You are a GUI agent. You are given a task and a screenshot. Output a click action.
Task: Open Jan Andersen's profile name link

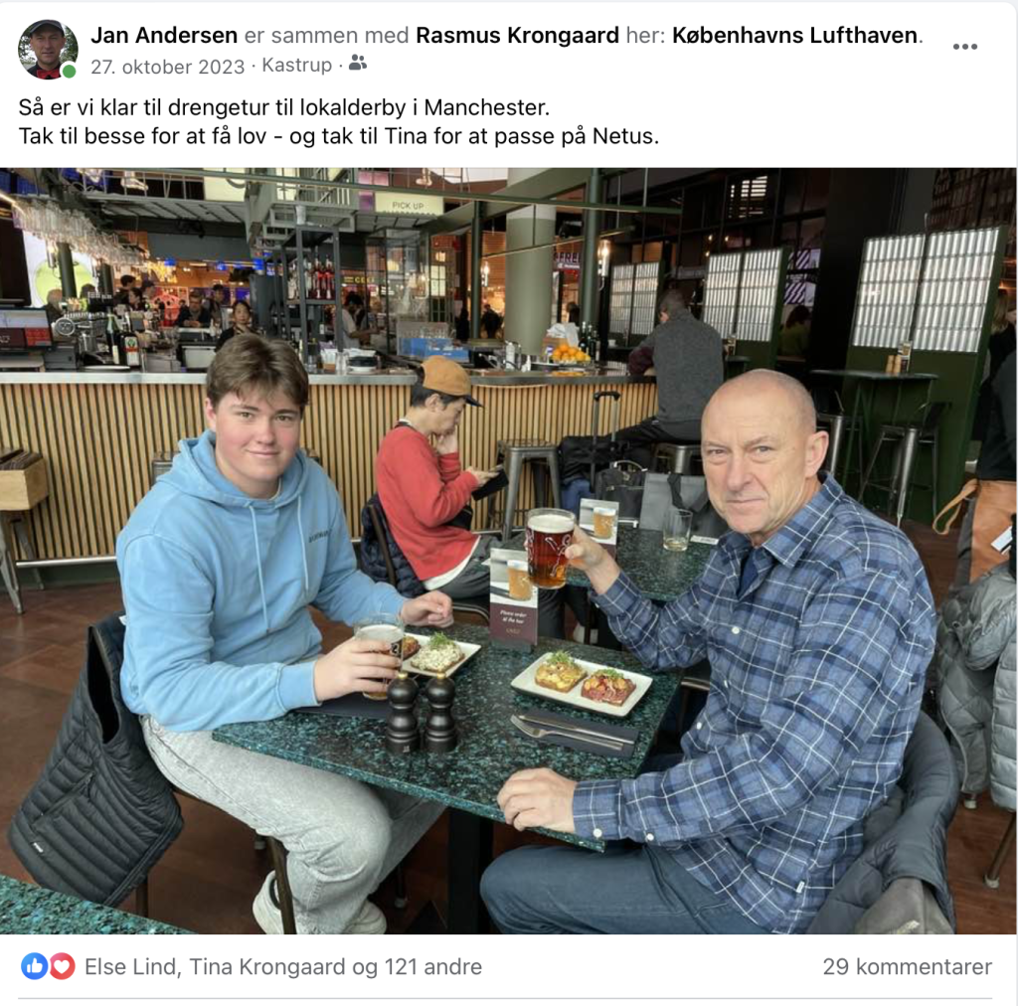[x=164, y=35]
